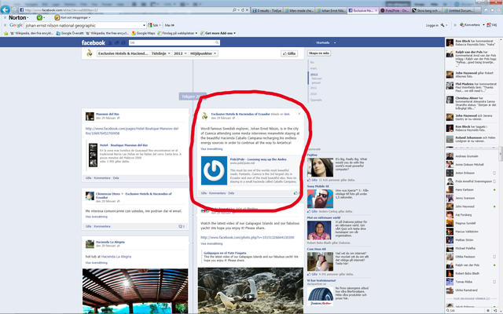Click the thumbs-up icon on Johan Ernst Nilson post
The width and height of the screenshot is (503, 314).
[x=296, y=193]
